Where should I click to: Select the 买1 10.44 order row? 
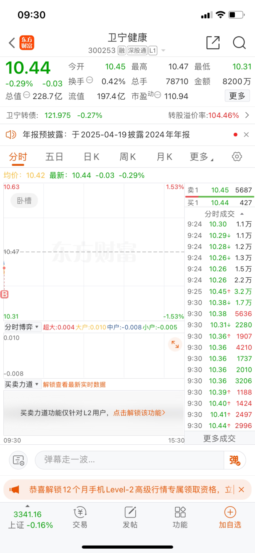click(x=220, y=203)
